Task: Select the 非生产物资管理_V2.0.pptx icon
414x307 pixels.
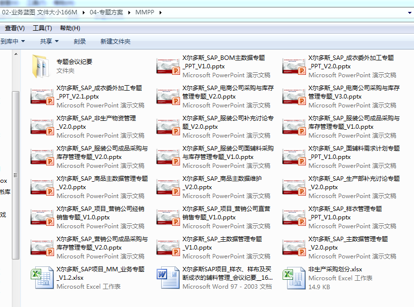Action: [x=42, y=127]
